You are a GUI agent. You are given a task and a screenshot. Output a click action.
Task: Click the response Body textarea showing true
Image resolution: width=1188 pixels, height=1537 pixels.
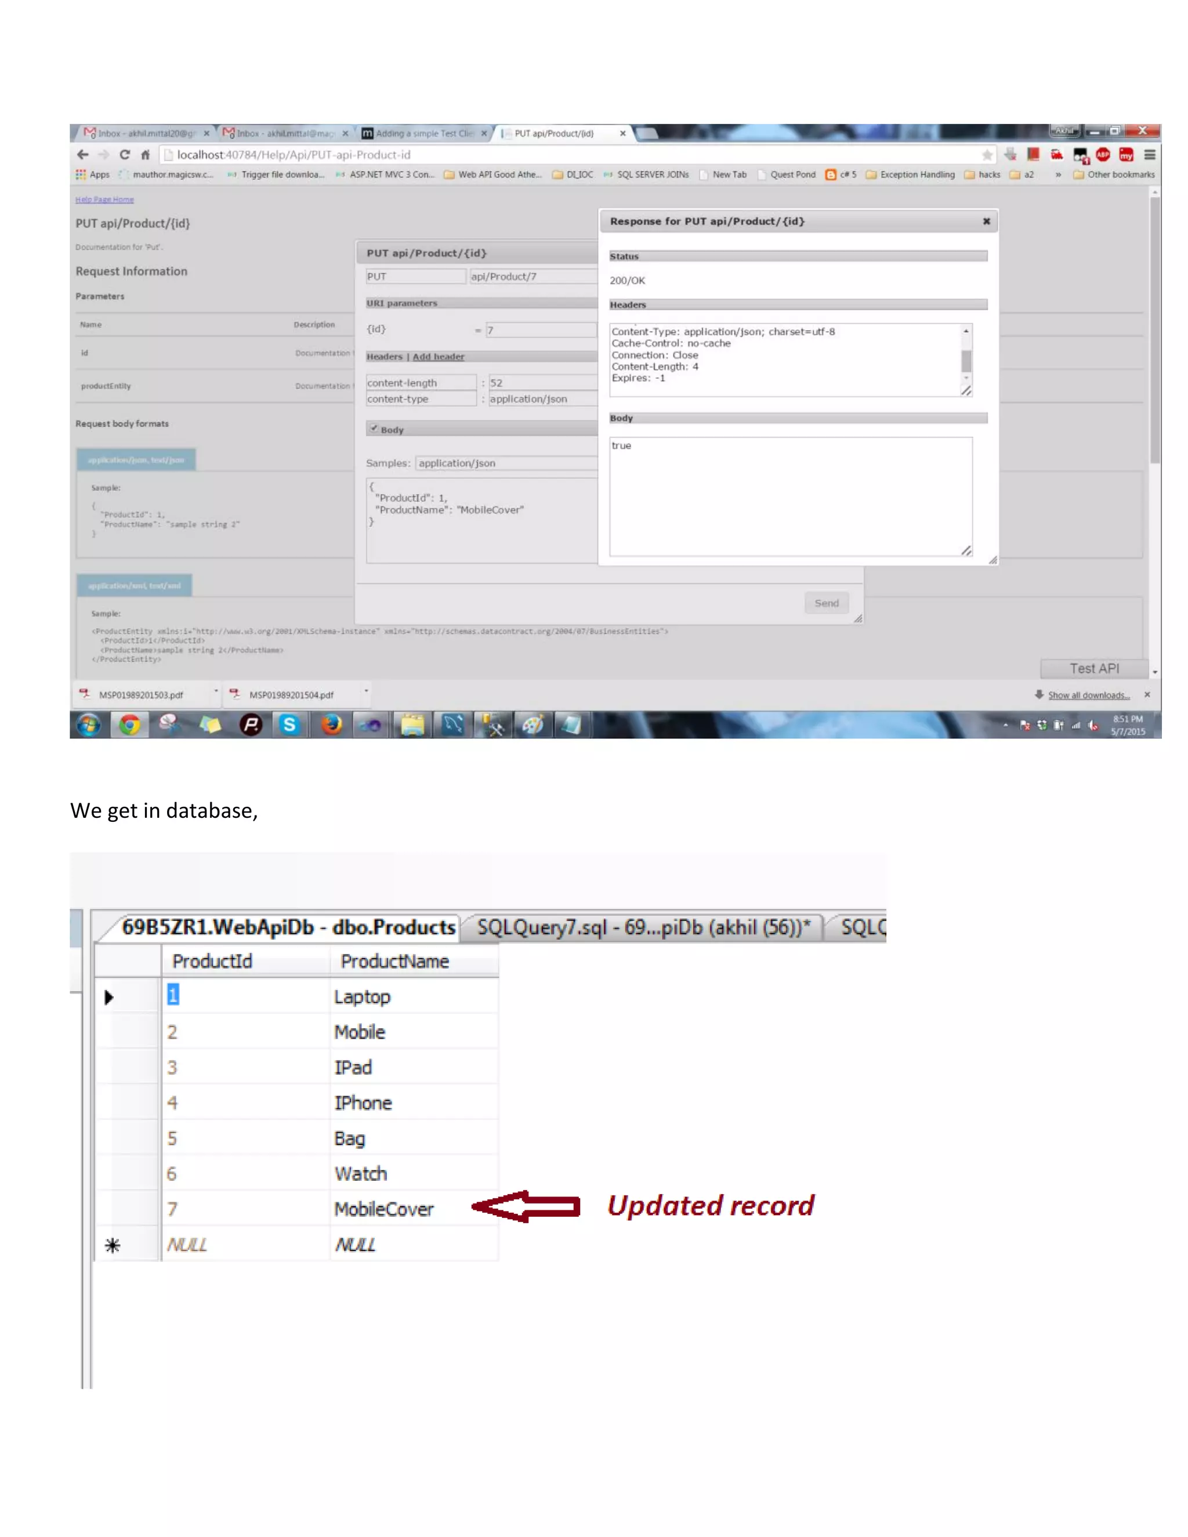(x=791, y=497)
